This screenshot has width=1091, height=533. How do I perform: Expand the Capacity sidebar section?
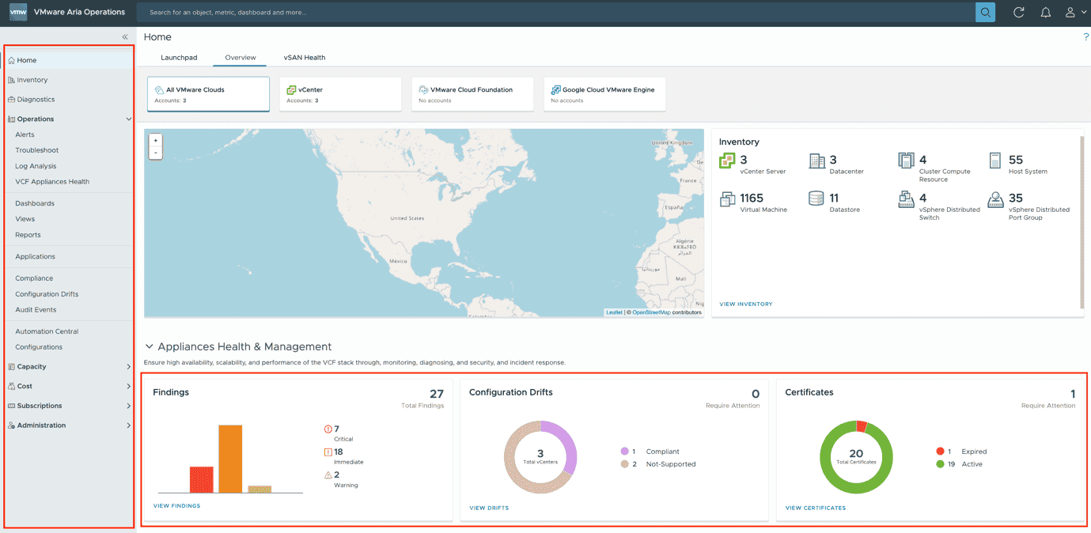(127, 366)
